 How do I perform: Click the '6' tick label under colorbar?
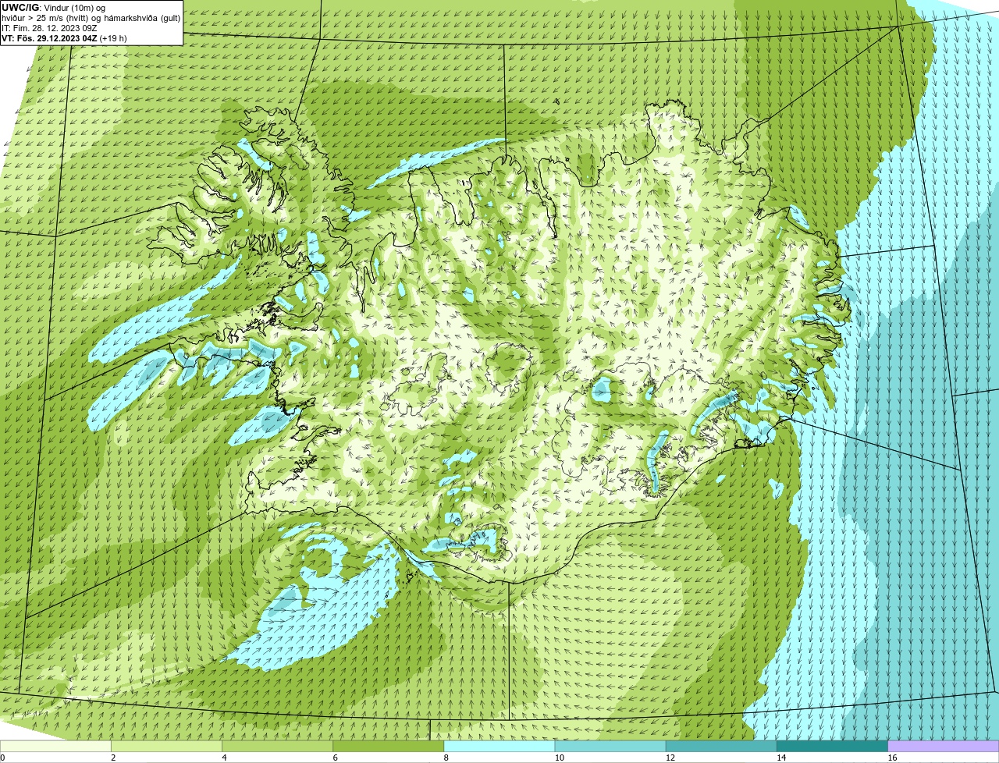coord(335,758)
